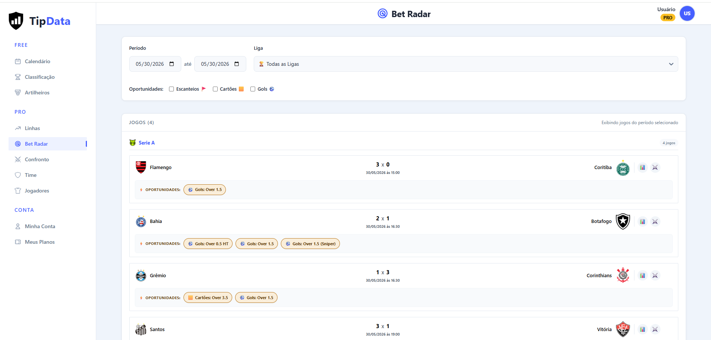The height and width of the screenshot is (340, 711).
Task: Enable the Cartões checkbox
Action: pos(215,89)
